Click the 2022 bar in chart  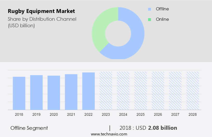point(89,91)
